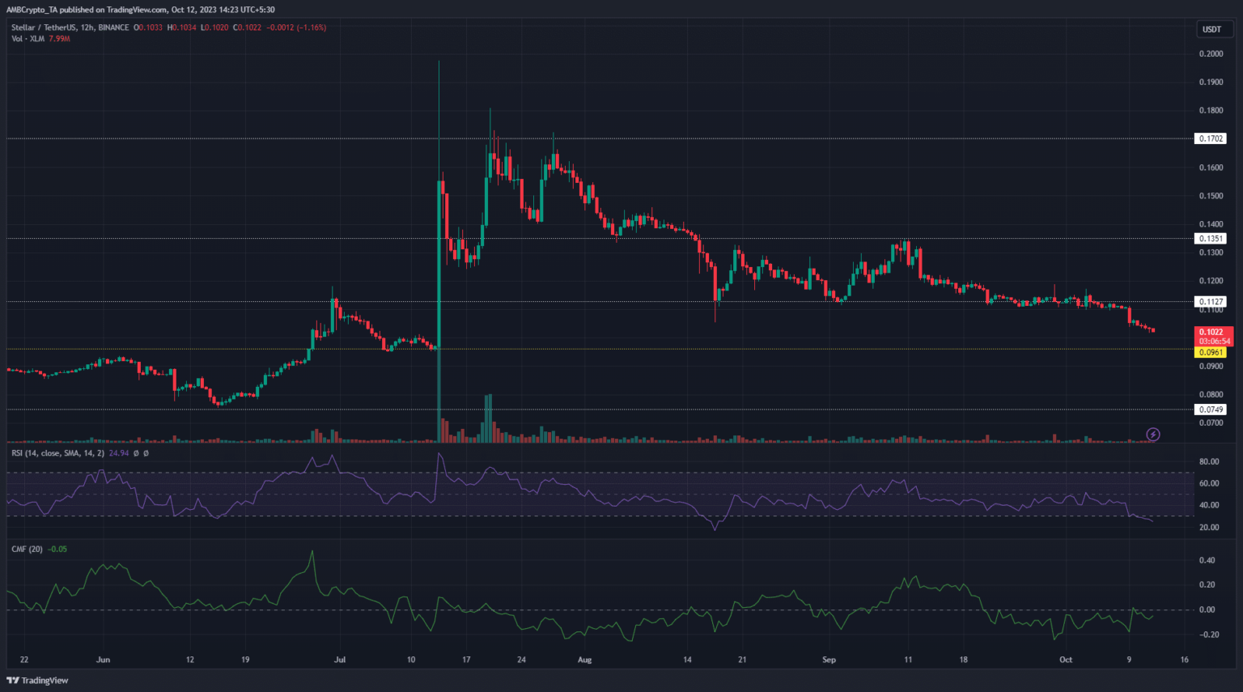The height and width of the screenshot is (692, 1243).
Task: Select the 0.0749 support level label
Action: [1211, 410]
